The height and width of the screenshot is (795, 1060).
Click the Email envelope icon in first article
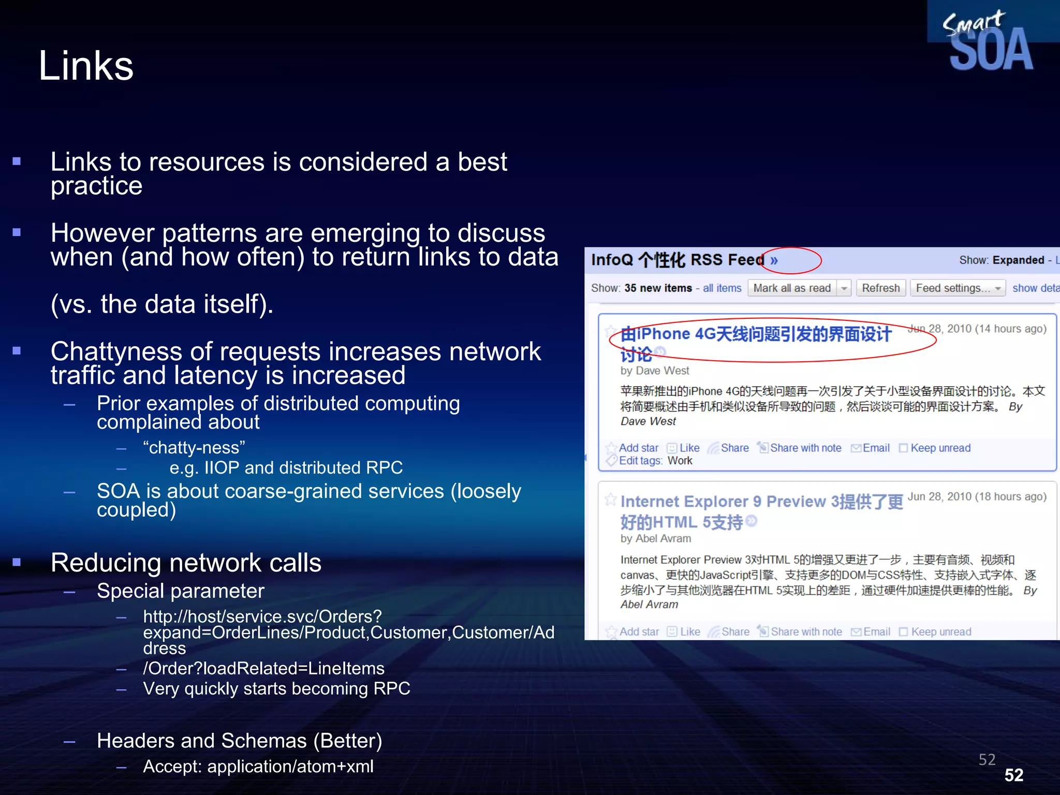pyautogui.click(x=856, y=448)
